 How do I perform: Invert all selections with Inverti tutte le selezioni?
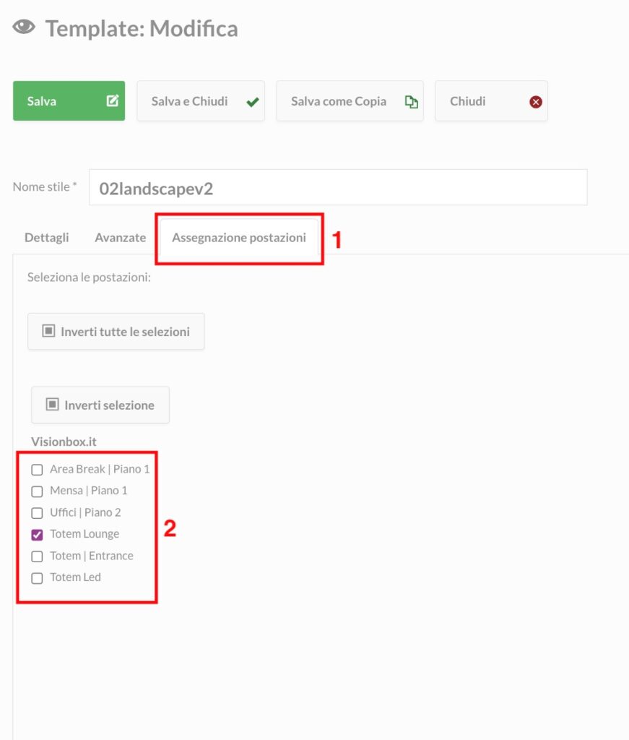(x=116, y=331)
